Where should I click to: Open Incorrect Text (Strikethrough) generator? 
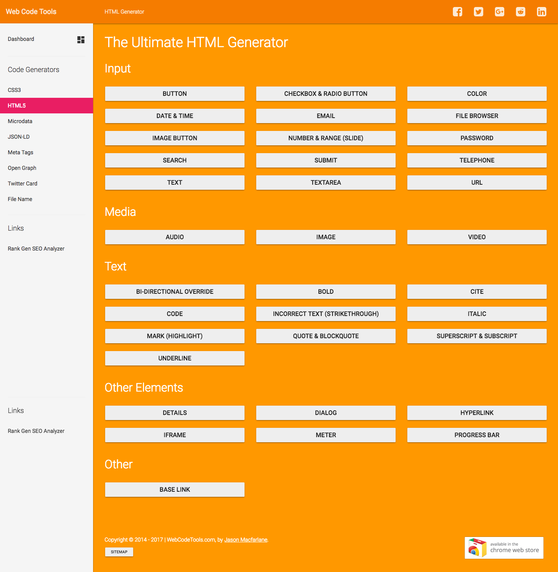[x=326, y=314]
